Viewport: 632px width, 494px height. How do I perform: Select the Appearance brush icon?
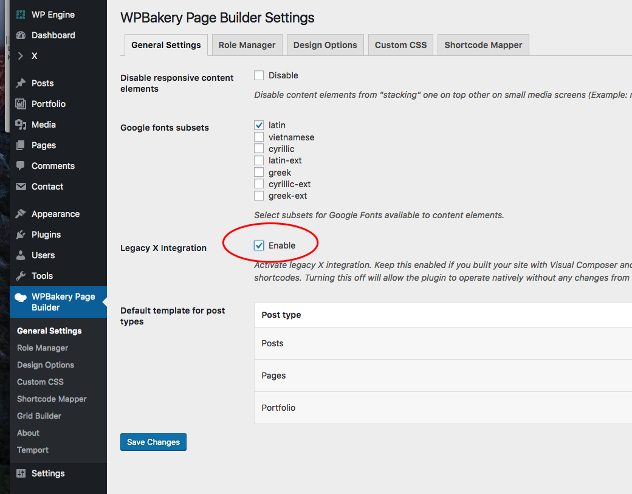point(21,213)
